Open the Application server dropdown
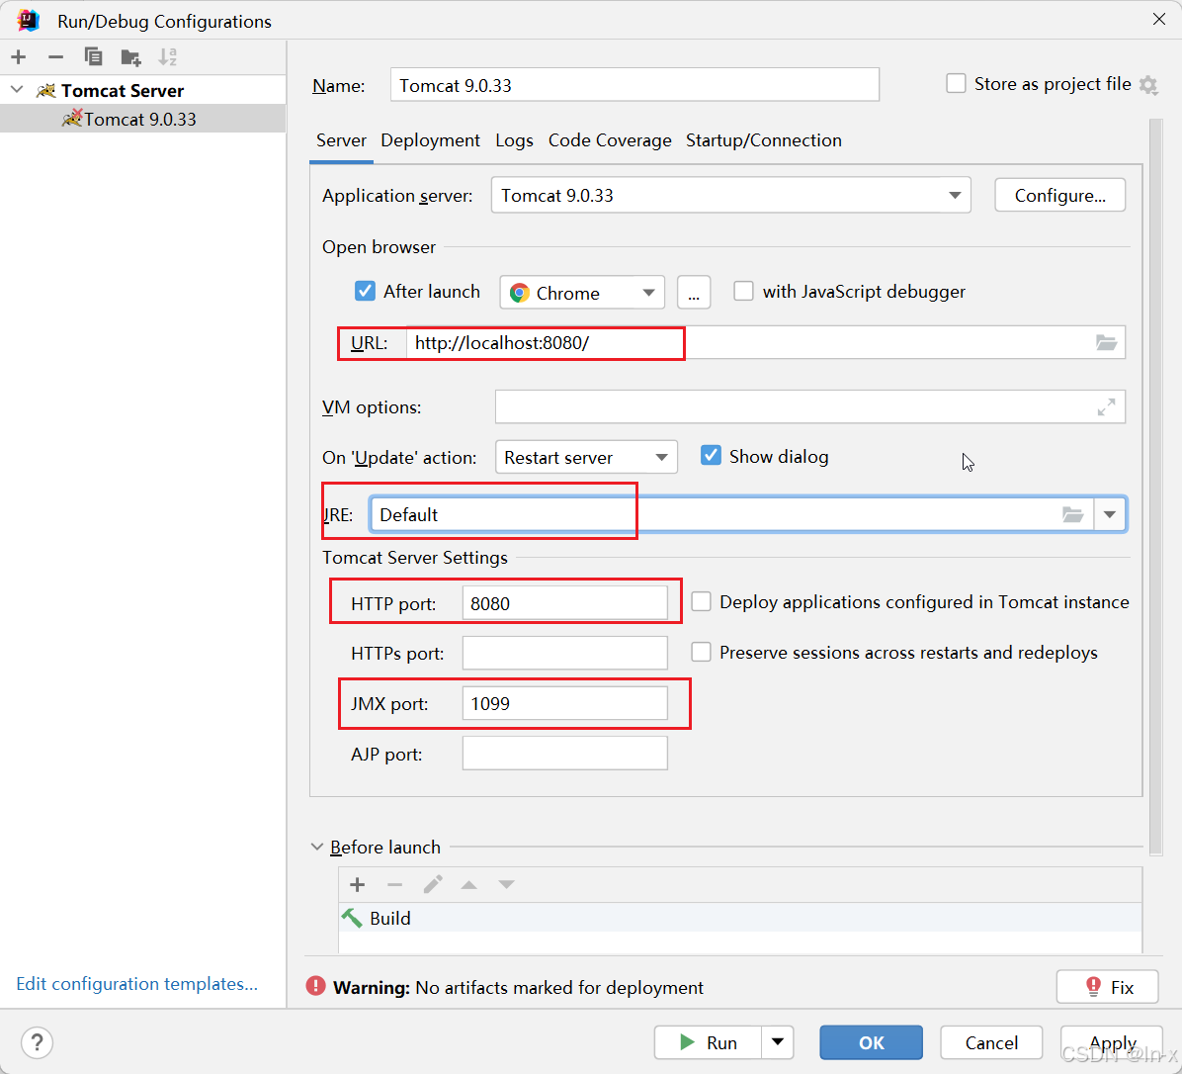 click(955, 196)
